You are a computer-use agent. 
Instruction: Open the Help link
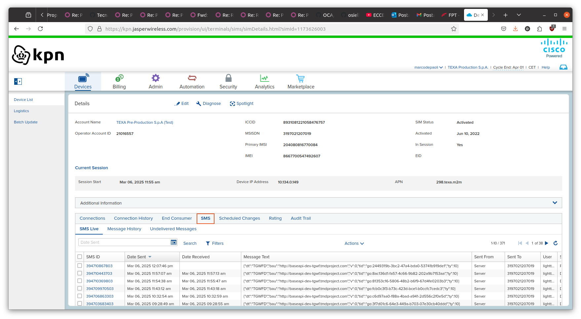[546, 67]
